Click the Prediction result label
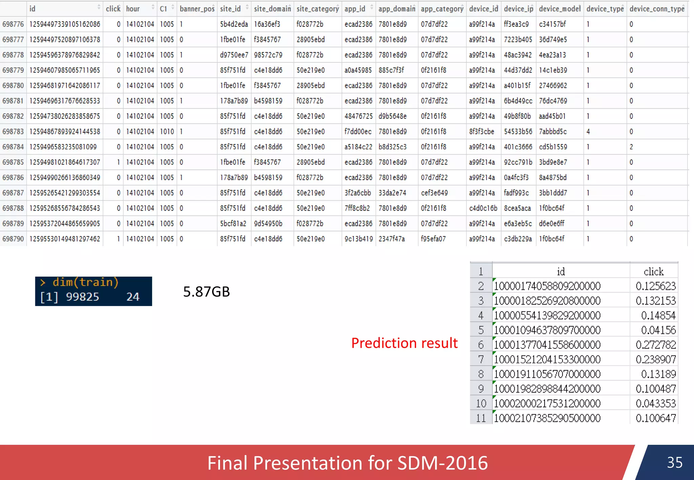This screenshot has height=480, width=694. click(404, 343)
